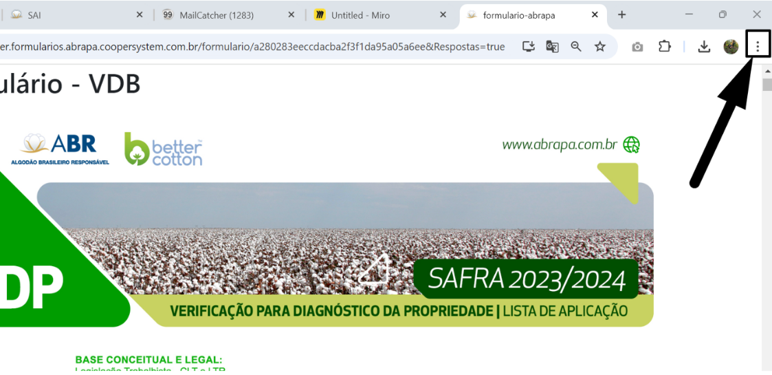Screen dimensions: 772x375
Task: Click the ABR Algodão Brasileiro Responsável logo
Action: (x=60, y=148)
